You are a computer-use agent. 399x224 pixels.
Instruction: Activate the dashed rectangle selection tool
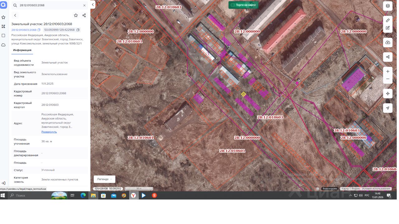[3, 35]
